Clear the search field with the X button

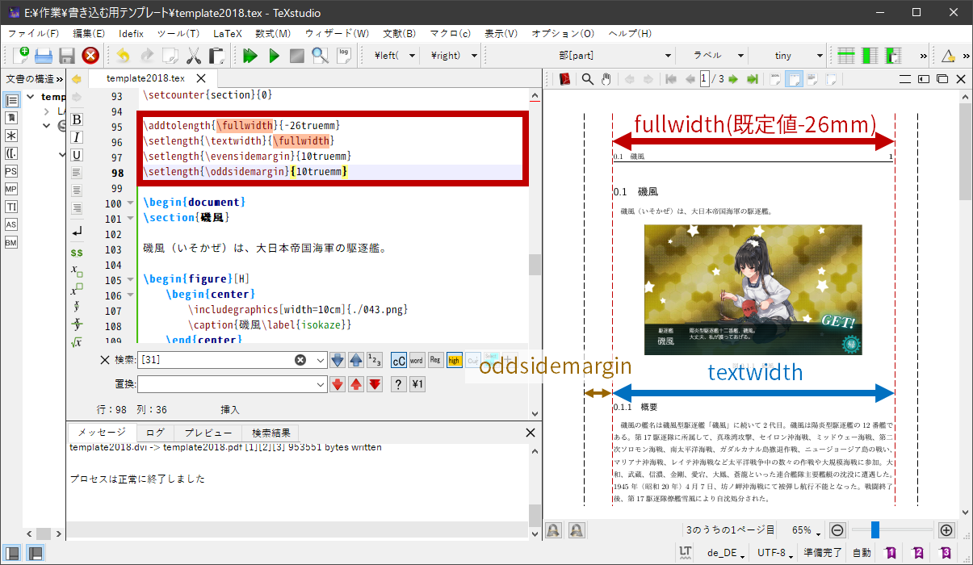(x=300, y=360)
